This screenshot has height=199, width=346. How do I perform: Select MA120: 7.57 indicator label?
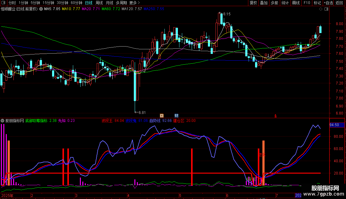pyautogui.click(x=132, y=9)
